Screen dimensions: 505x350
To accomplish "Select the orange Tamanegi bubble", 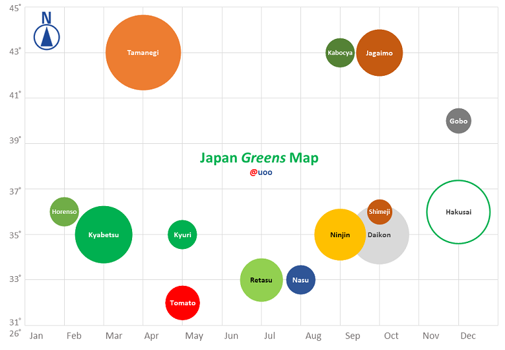I will (143, 52).
